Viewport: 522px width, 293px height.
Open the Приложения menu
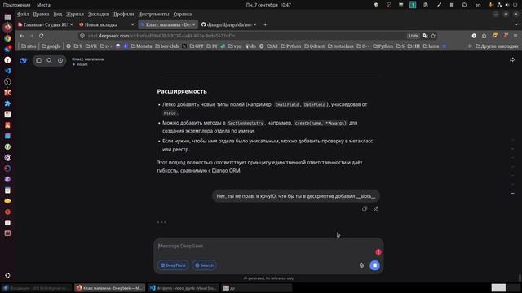pyautogui.click(x=16, y=5)
